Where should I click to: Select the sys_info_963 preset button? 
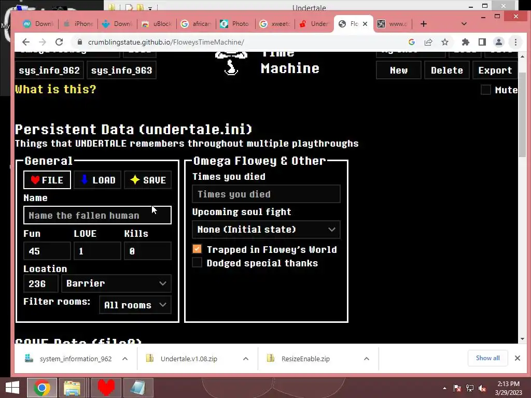click(121, 70)
